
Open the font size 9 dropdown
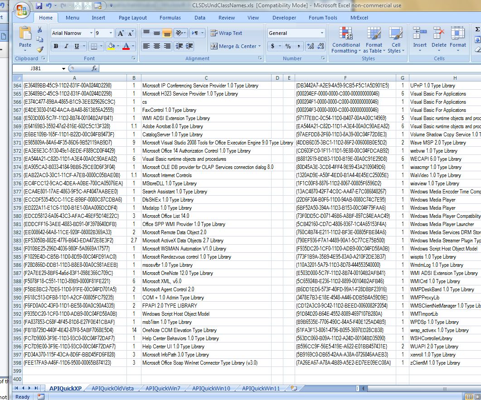(x=111, y=33)
